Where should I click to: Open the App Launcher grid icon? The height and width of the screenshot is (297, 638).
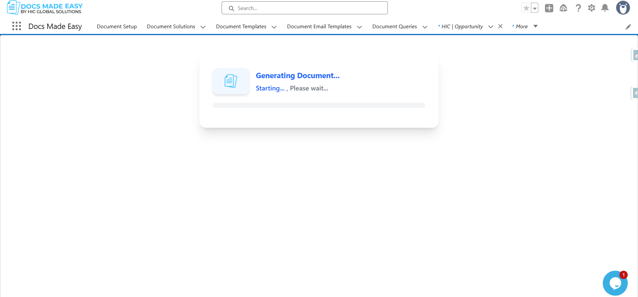coord(17,26)
